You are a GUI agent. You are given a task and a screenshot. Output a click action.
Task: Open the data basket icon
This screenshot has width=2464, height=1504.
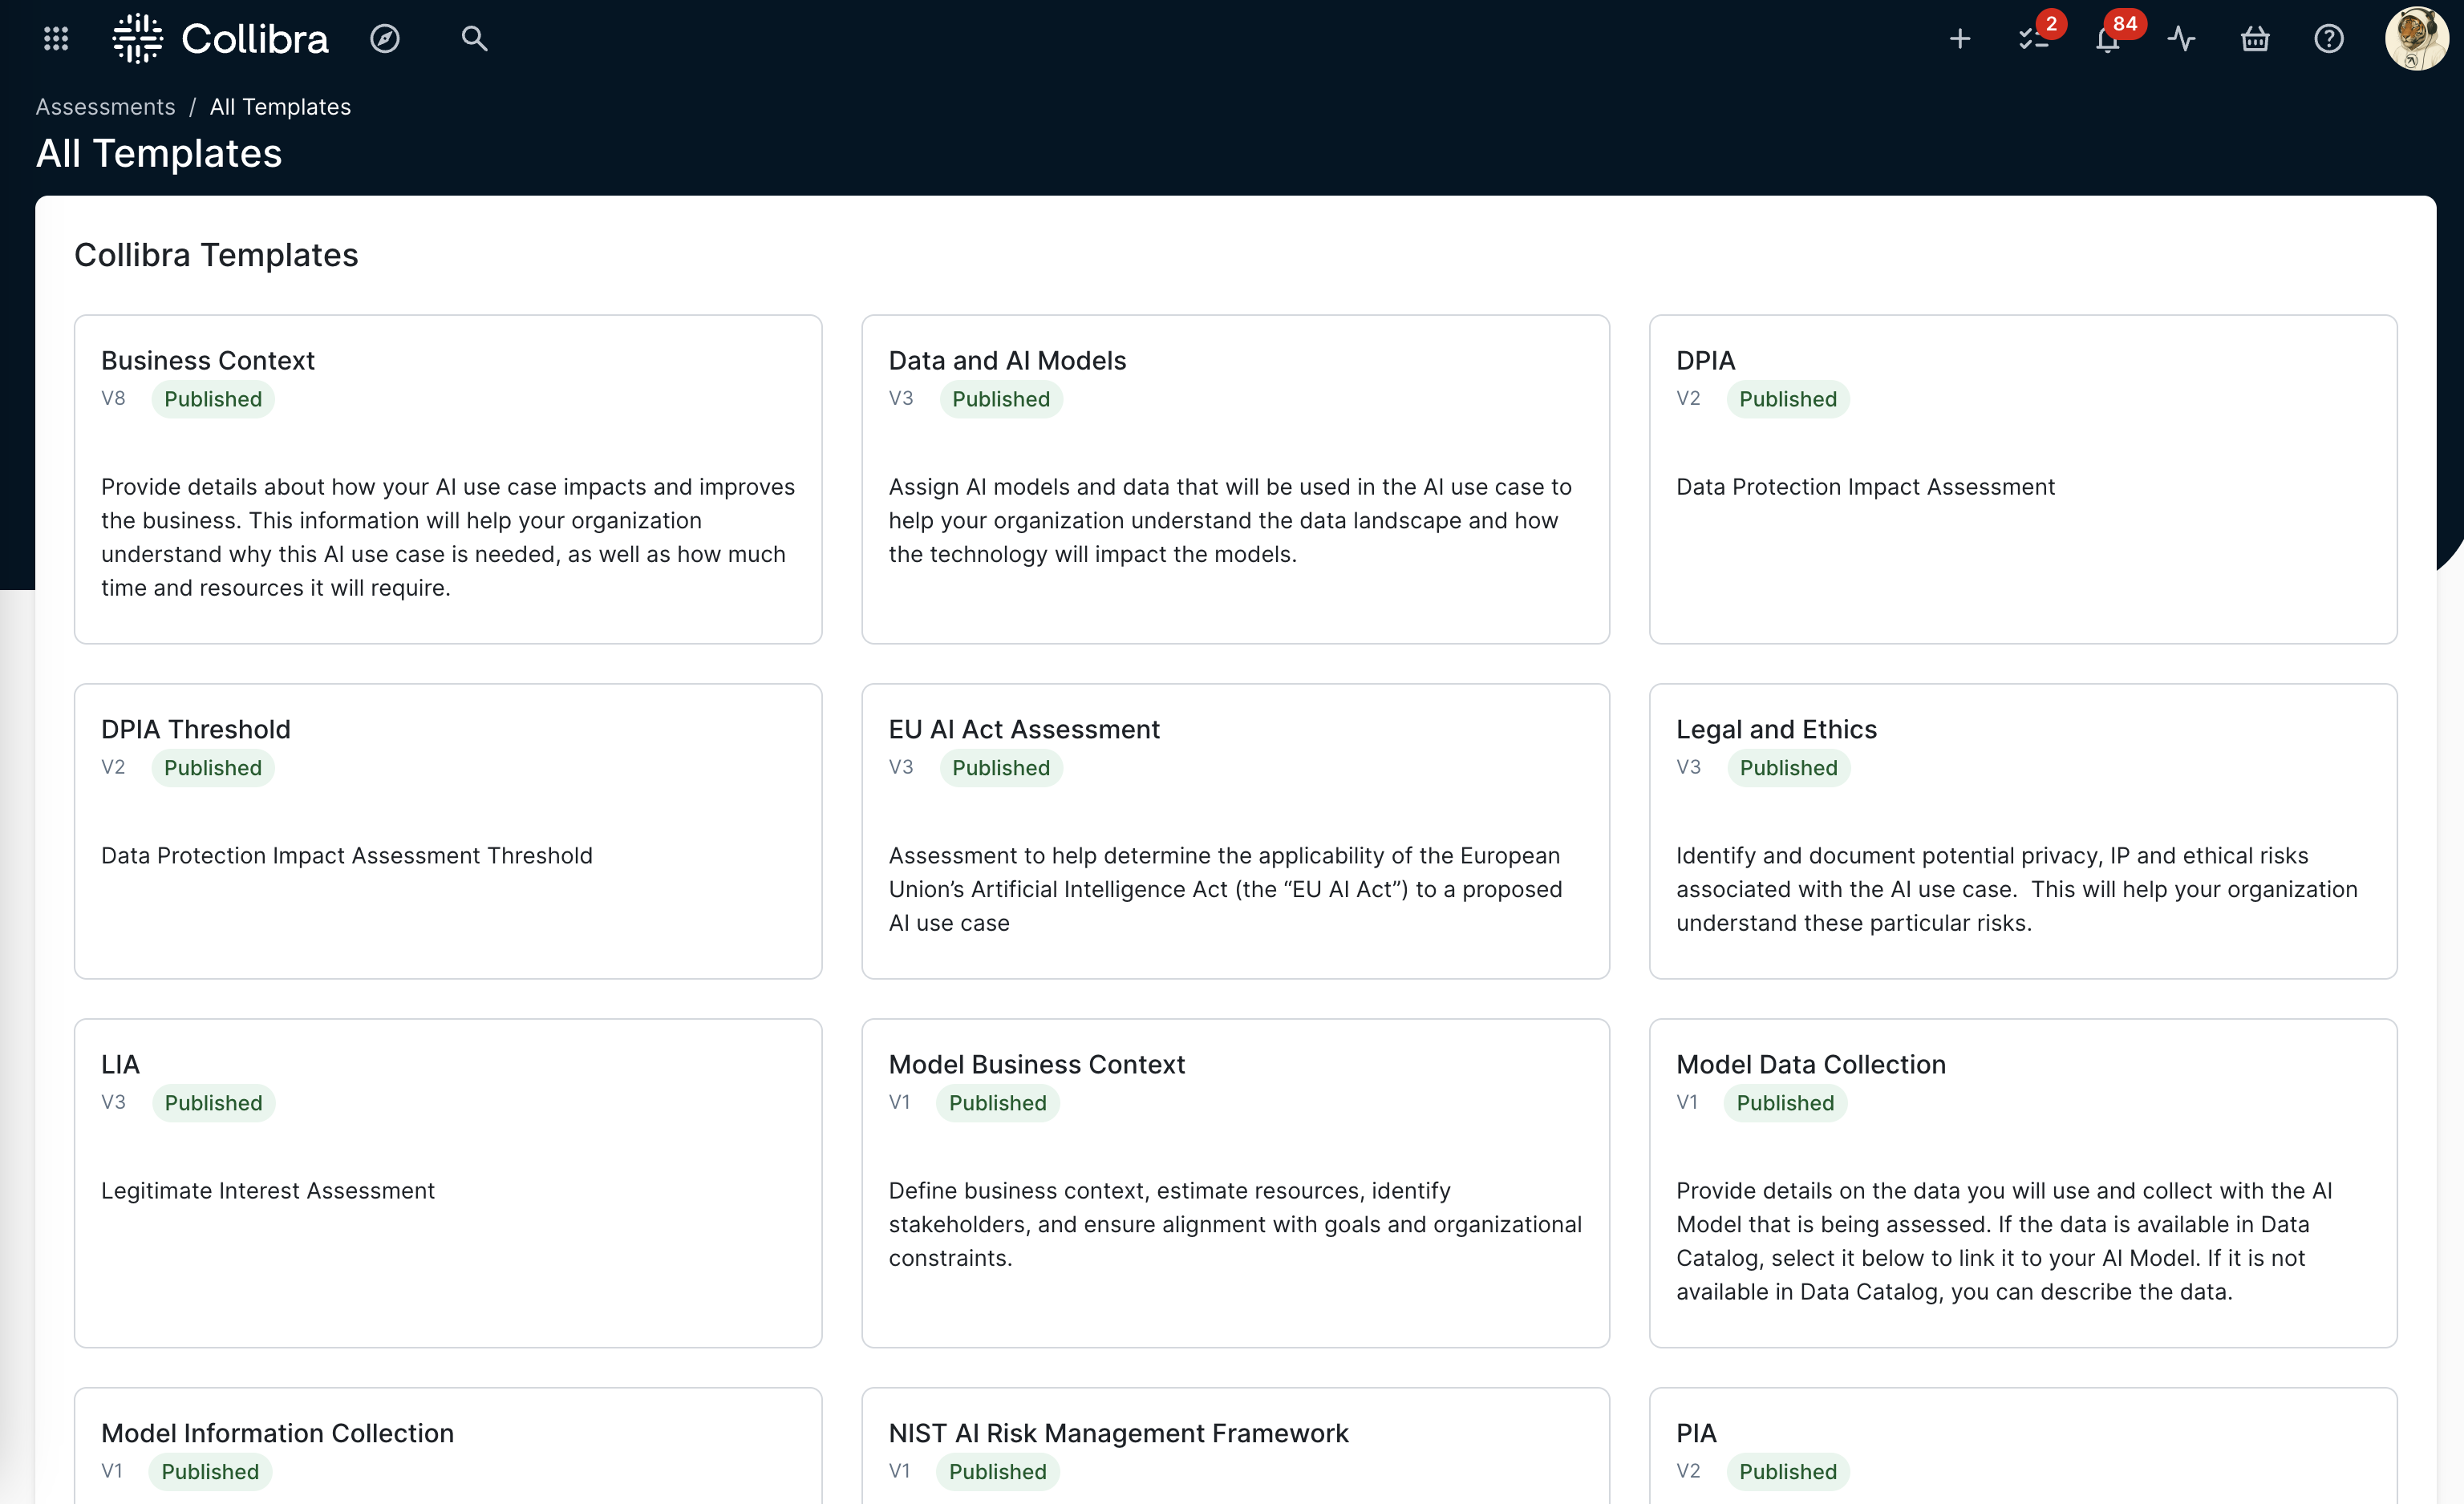click(x=2255, y=39)
